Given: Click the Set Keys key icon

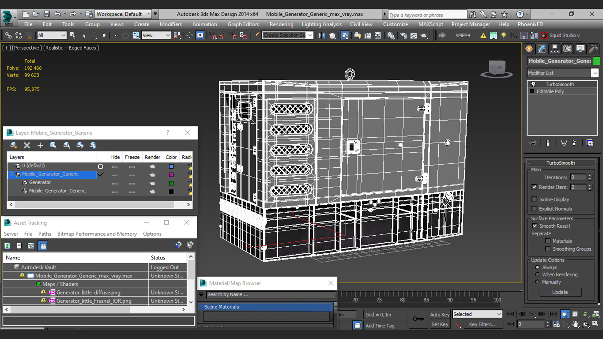Looking at the screenshot, I should [418, 319].
